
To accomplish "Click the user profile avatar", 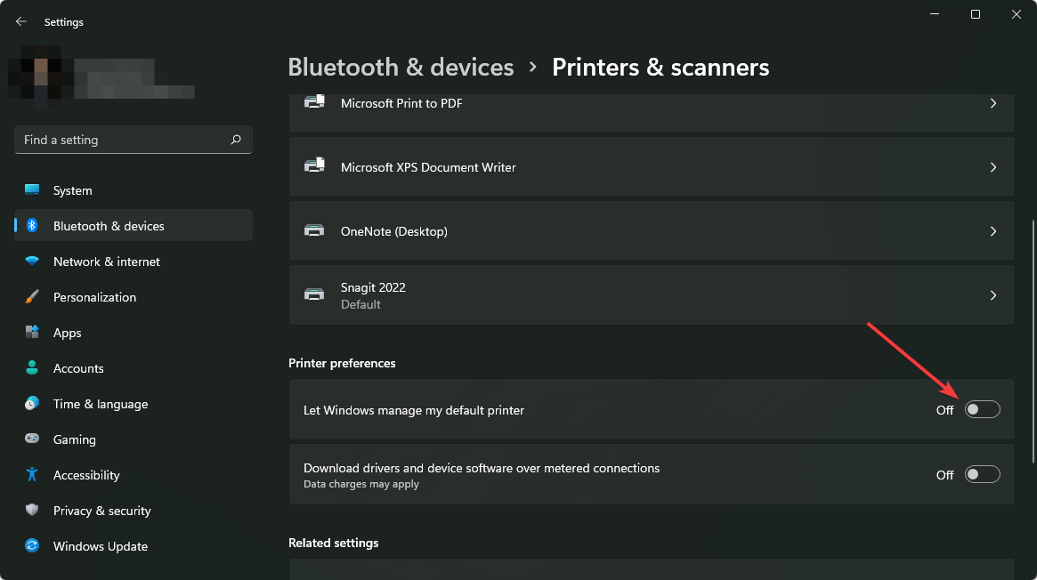I will (41, 77).
